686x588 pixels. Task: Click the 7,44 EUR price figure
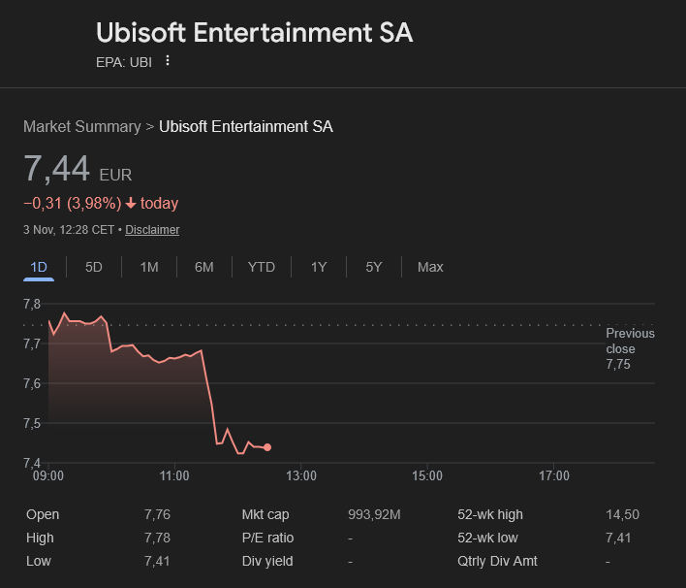[x=57, y=170]
